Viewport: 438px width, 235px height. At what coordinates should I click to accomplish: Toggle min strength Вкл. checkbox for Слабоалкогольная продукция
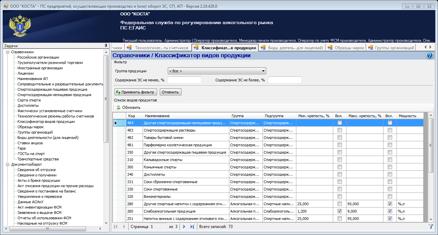click(x=340, y=211)
